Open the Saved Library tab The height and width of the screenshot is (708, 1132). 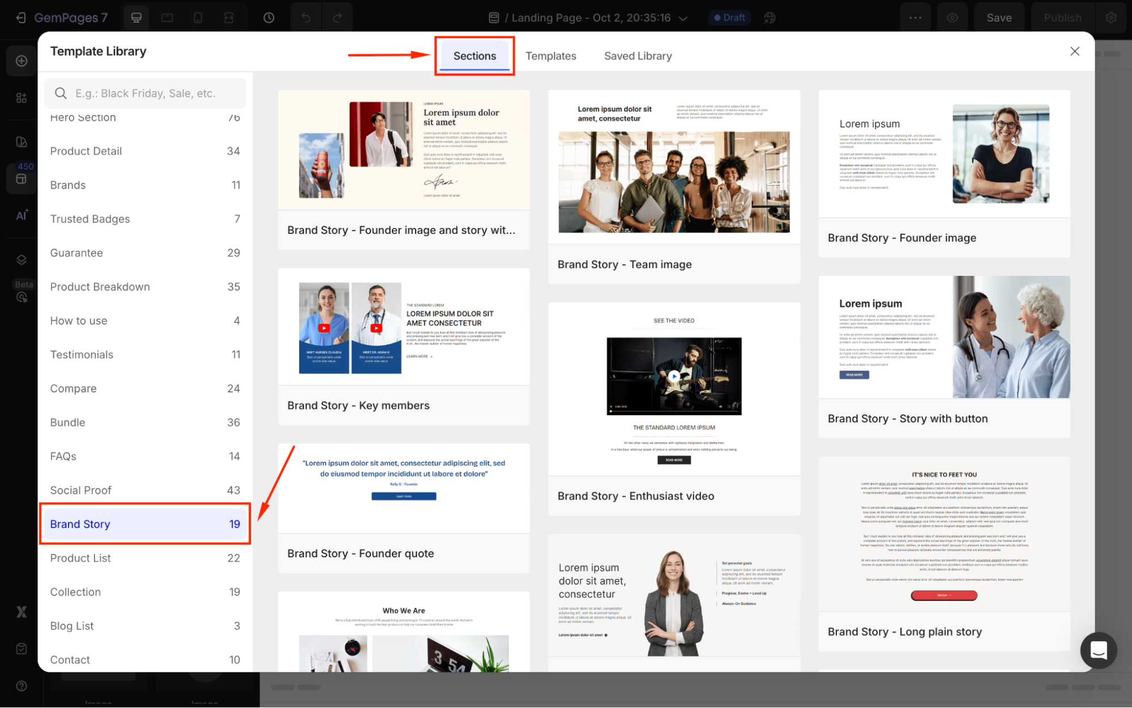(638, 56)
